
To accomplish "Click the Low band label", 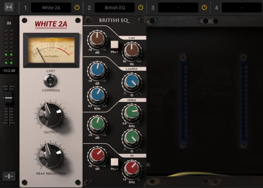I will click(132, 38).
